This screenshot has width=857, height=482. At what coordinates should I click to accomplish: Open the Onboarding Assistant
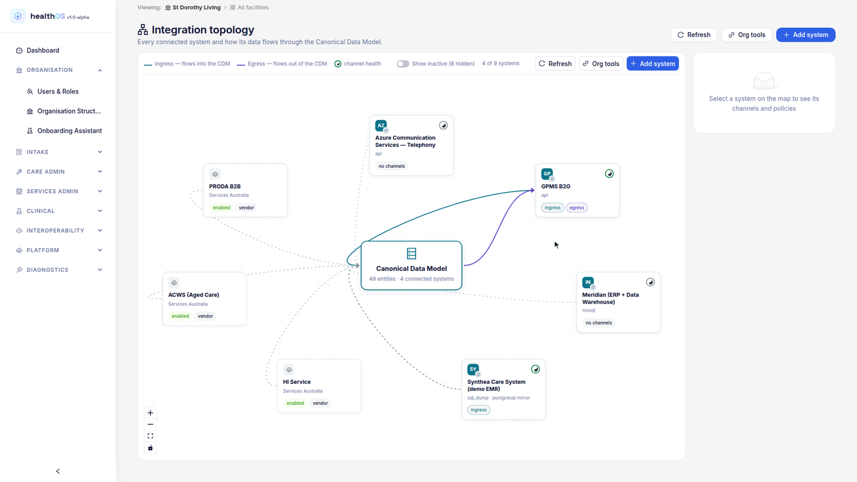[70, 131]
